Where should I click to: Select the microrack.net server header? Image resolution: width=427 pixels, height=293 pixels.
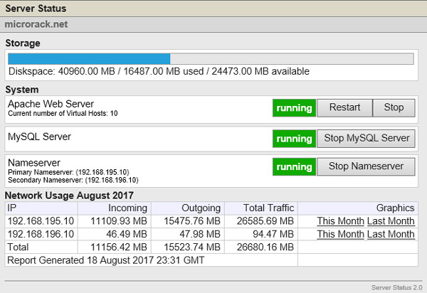213,24
